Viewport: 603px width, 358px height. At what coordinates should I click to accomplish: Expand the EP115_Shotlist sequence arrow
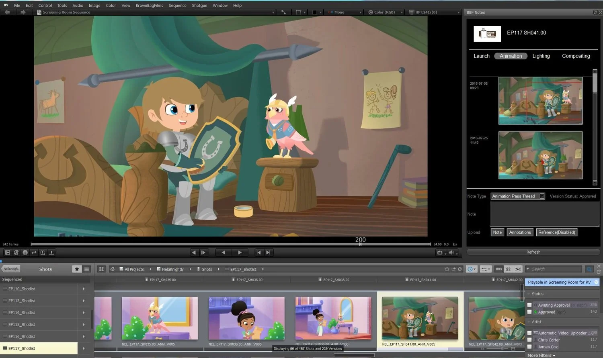tap(84, 325)
